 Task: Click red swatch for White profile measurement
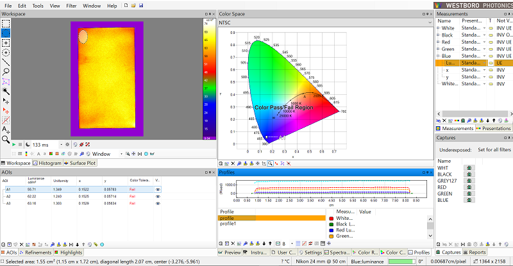[x=331, y=219]
